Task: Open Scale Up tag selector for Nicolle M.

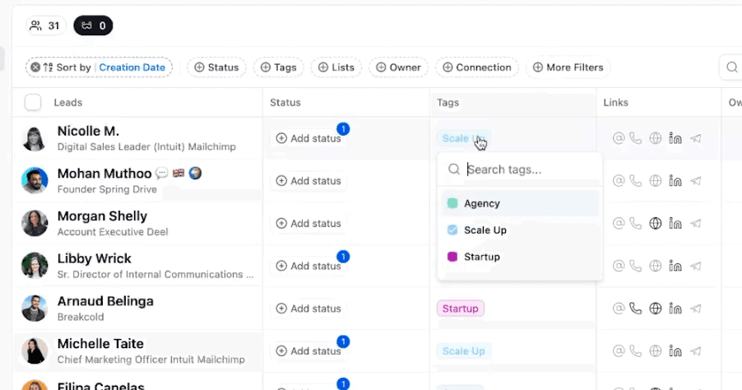Action: pos(463,138)
